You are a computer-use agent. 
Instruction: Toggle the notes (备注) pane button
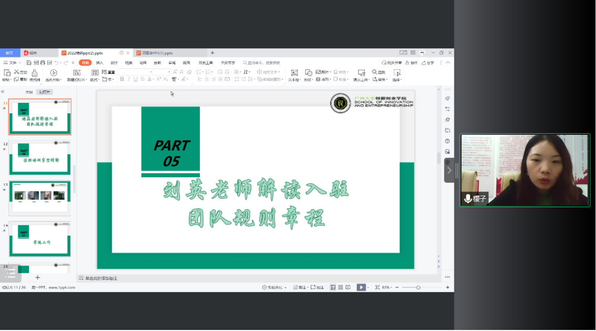[300, 287]
